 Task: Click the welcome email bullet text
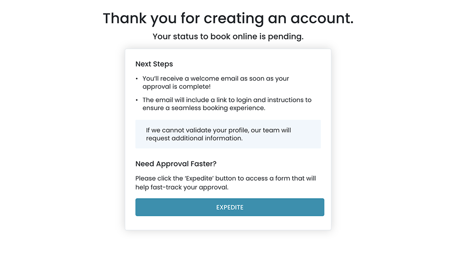215,83
